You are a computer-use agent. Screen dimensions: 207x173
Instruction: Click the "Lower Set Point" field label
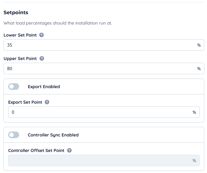coord(20,35)
